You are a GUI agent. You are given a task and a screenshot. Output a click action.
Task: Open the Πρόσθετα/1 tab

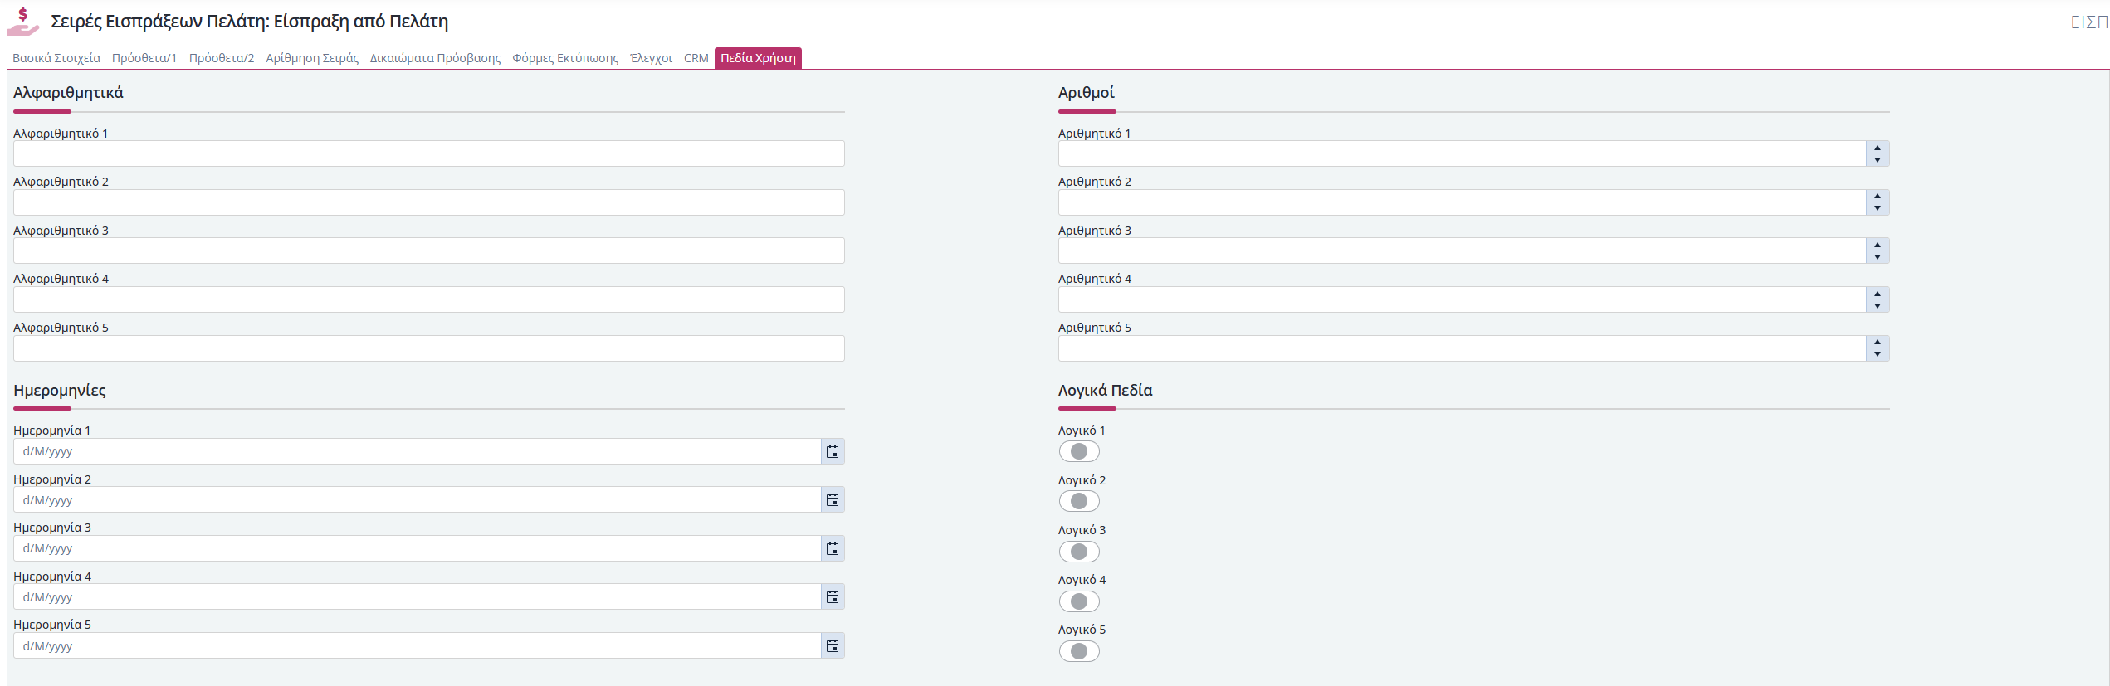point(144,58)
